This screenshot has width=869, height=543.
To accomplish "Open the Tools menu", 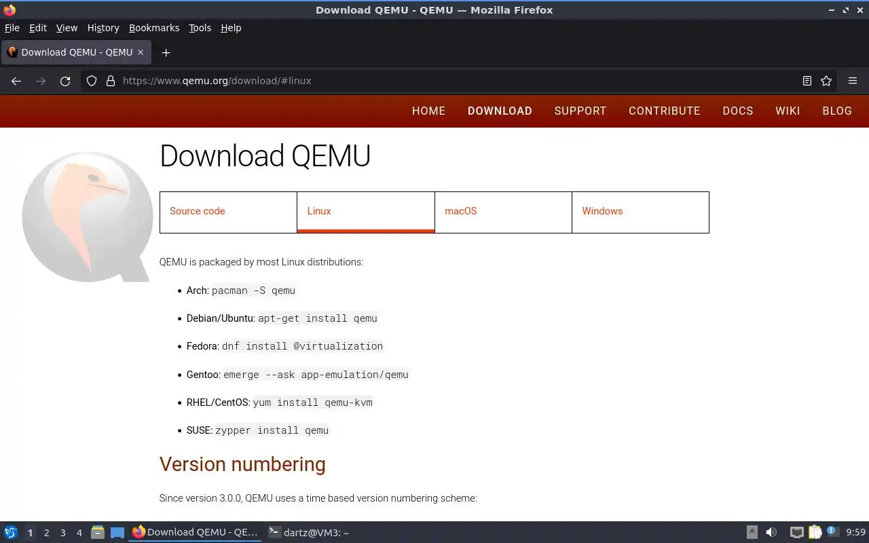I will pos(200,28).
